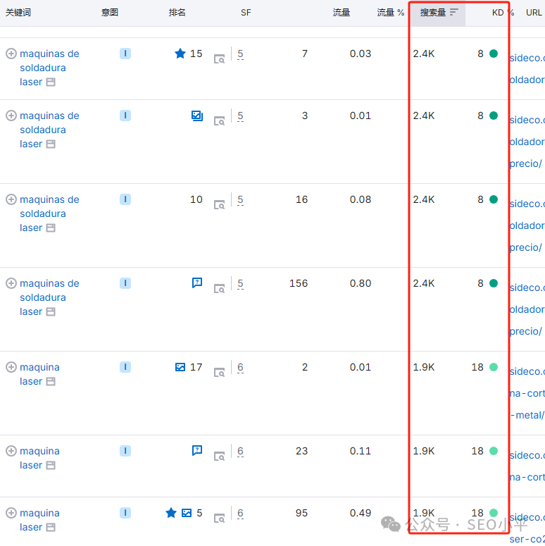545x546 pixels.
Task: Click the sort icon beside 搜索量
Action: click(x=453, y=13)
